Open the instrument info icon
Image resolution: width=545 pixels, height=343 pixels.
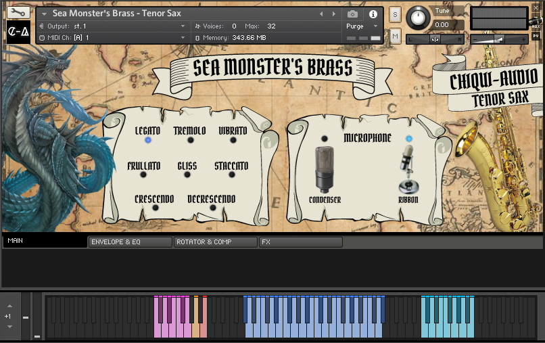[373, 14]
